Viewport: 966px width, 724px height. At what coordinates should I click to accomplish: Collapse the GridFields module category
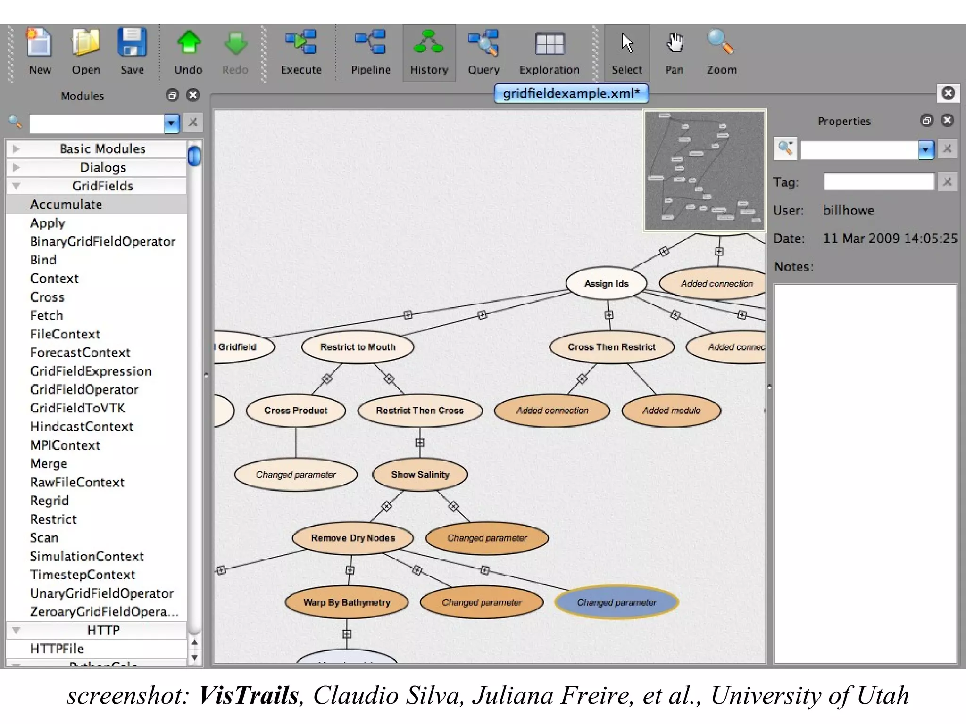coord(16,186)
